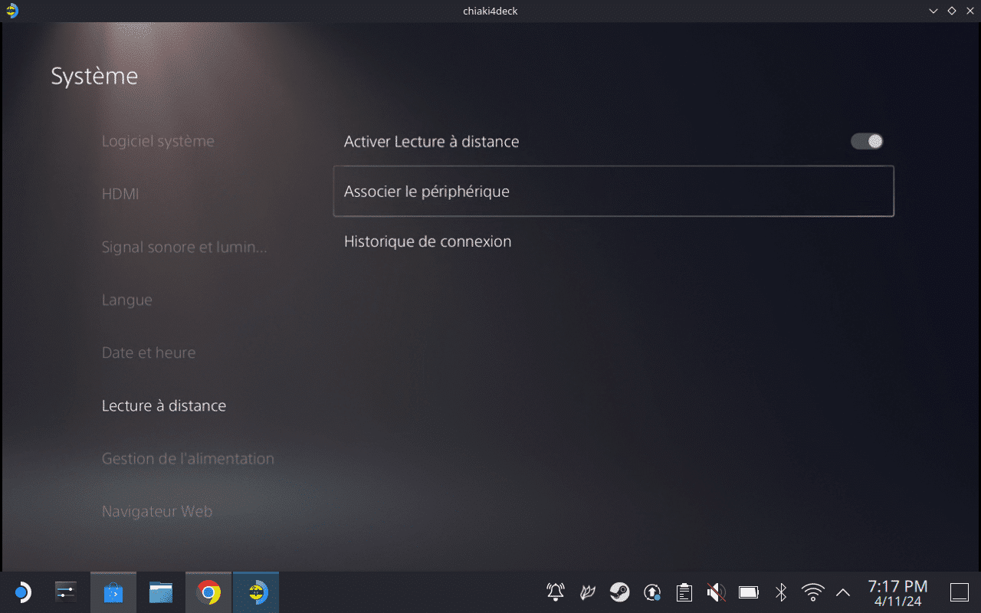Unmute audio via the volume tray icon
This screenshot has height=613, width=981.
click(716, 592)
